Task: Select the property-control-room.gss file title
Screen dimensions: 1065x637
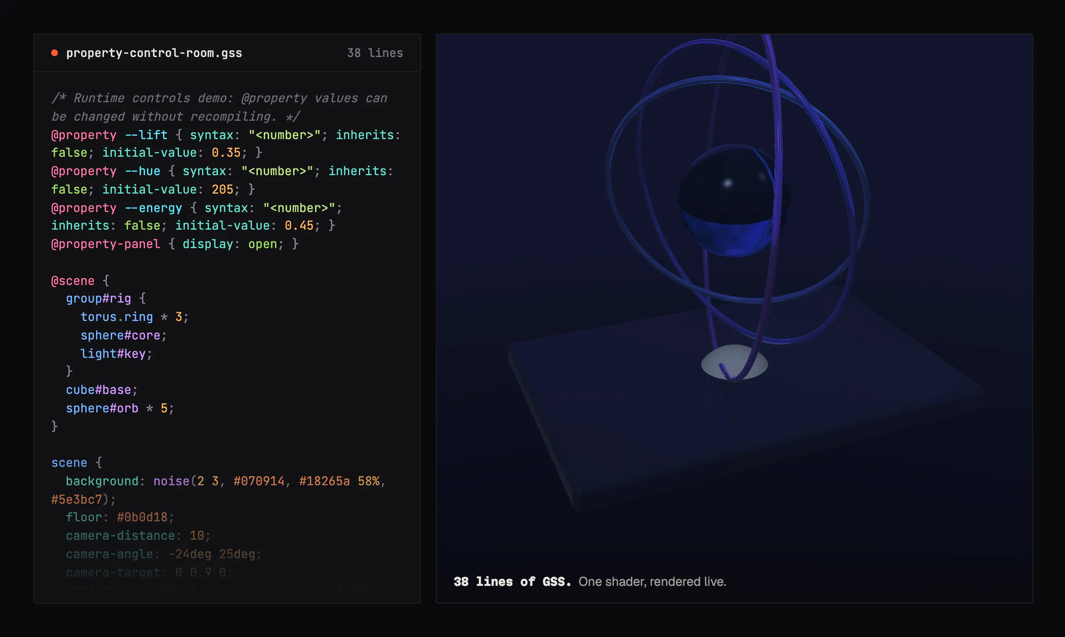Action: [x=154, y=53]
